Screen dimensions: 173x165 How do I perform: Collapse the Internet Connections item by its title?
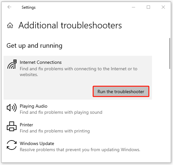pos(40,62)
